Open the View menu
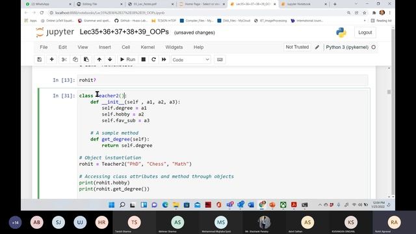416x234 pixels. (83, 47)
